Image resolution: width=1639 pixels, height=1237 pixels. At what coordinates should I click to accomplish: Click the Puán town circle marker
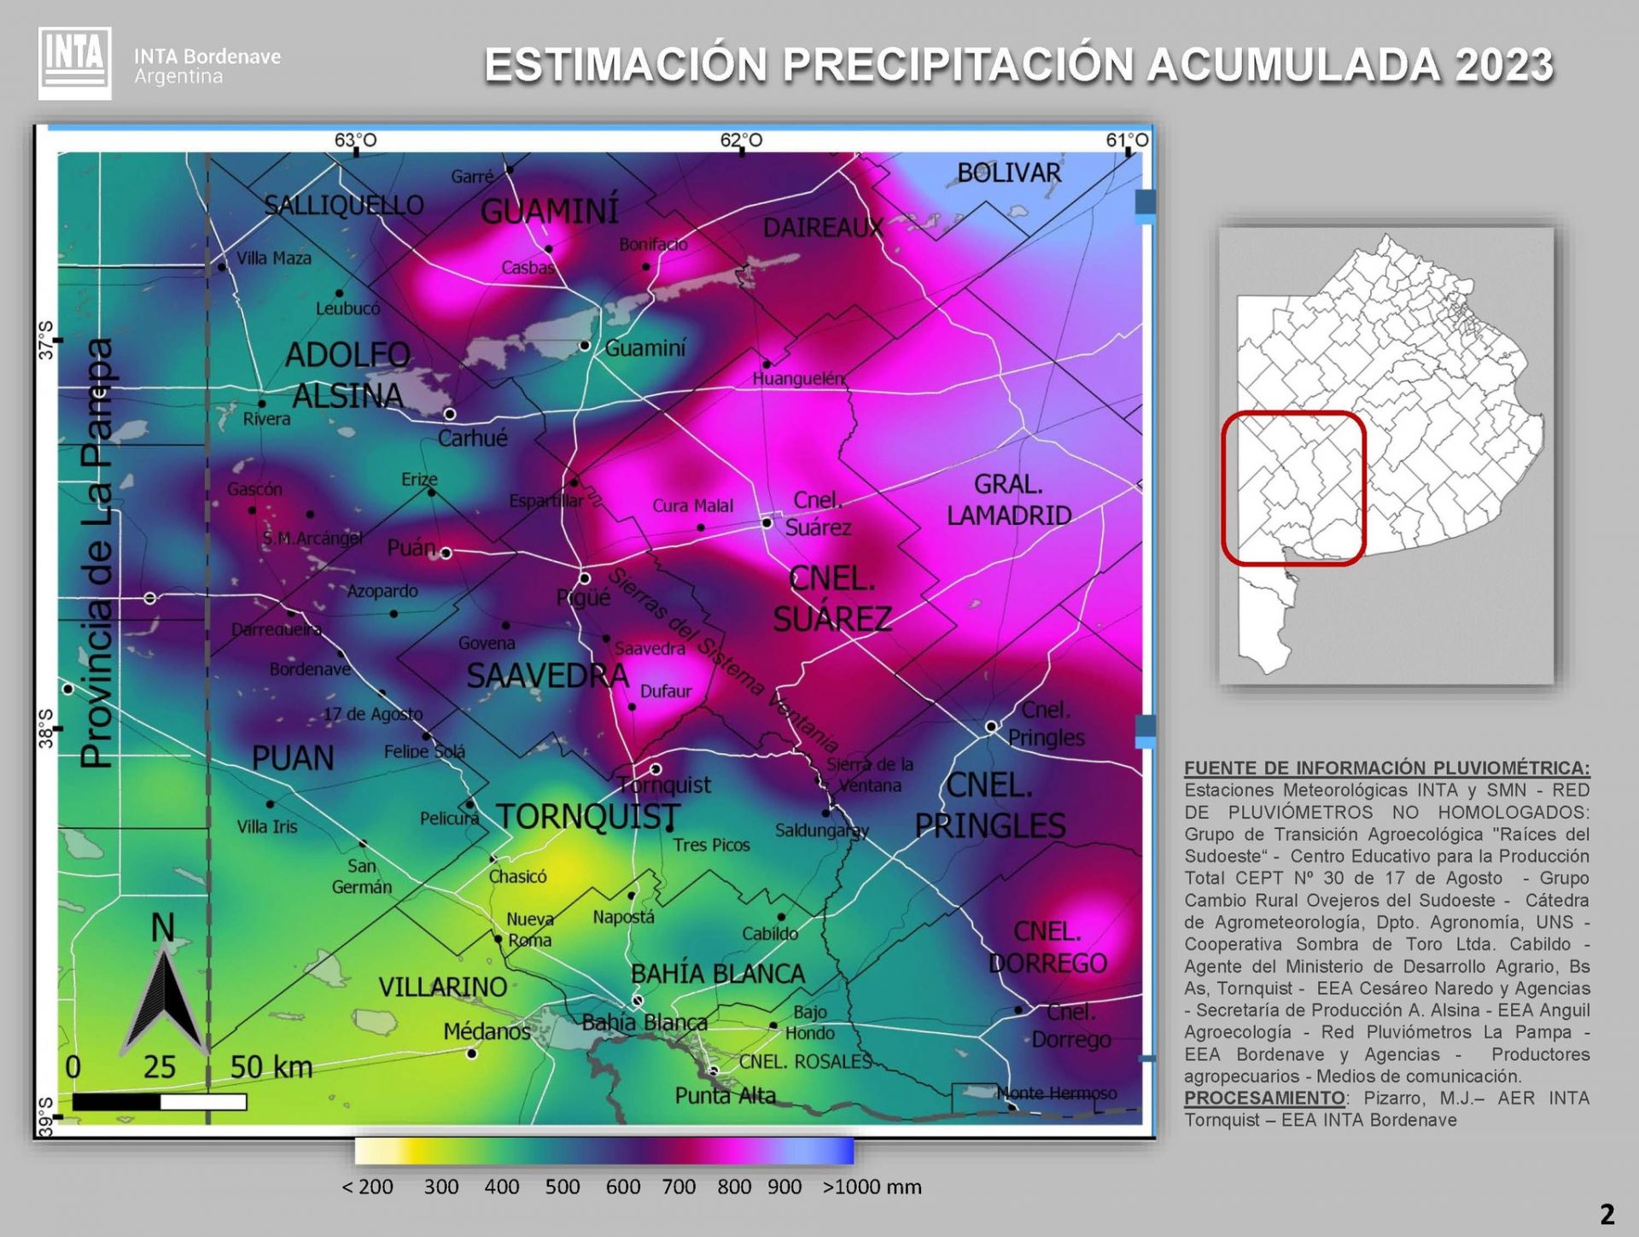(x=446, y=553)
